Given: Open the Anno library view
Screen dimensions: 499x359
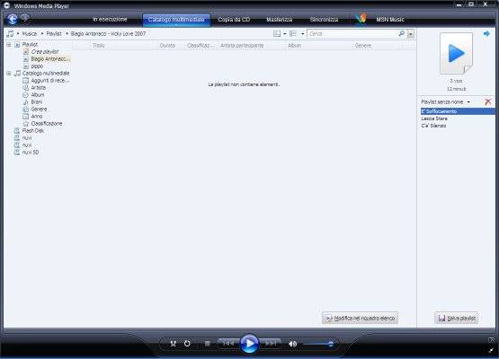Looking at the screenshot, I should pyautogui.click(x=37, y=117).
